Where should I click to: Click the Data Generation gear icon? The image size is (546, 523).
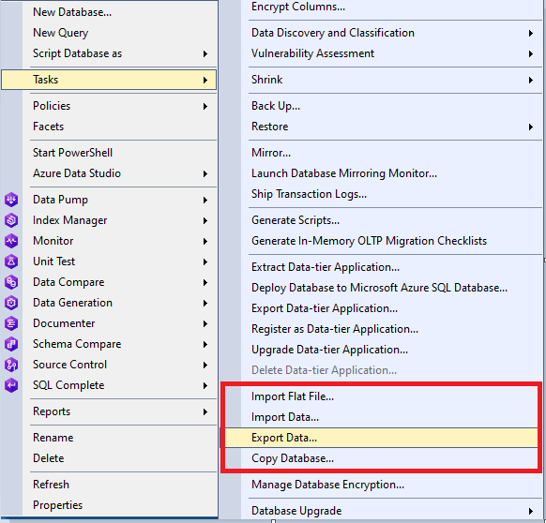(11, 303)
